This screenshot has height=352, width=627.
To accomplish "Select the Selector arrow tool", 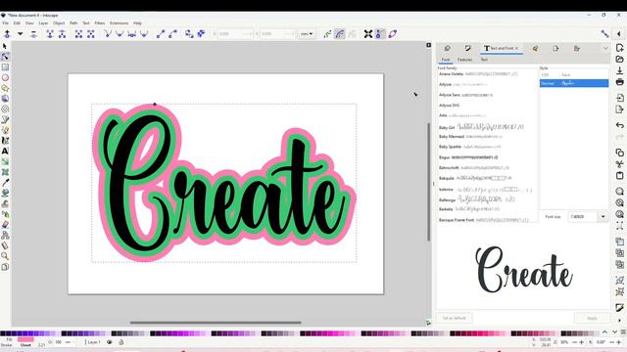I will coord(5,46).
